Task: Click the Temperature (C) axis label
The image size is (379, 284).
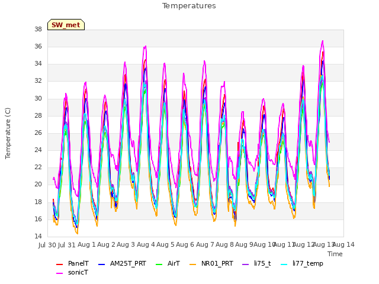Action: tap(8, 133)
